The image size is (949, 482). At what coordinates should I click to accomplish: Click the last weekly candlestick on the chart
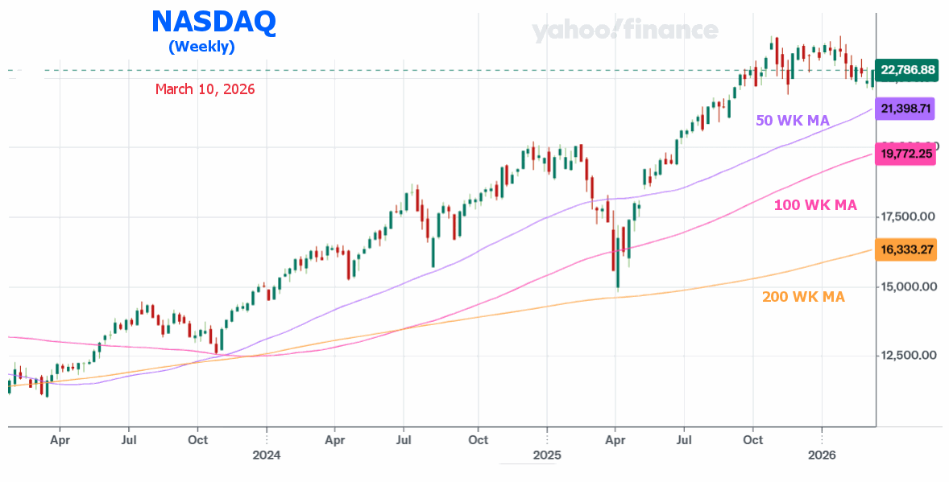tap(872, 78)
